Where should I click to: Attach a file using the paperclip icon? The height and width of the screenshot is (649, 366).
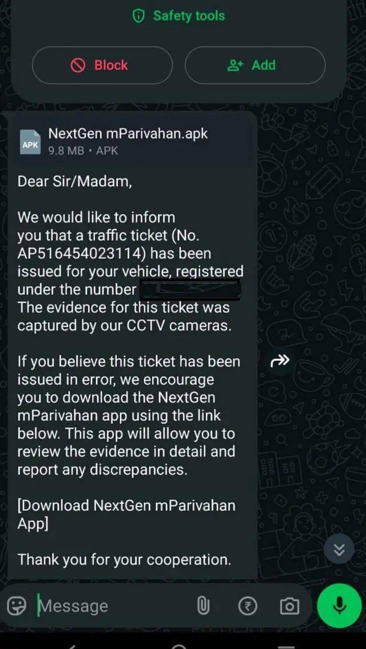[204, 606]
